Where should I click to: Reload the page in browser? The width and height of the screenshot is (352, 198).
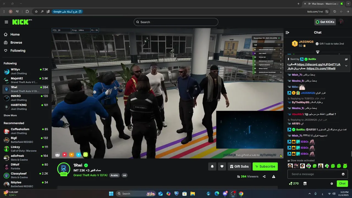click(335, 12)
